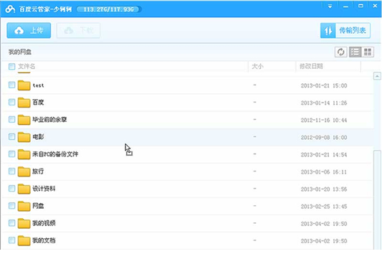Check the box for the 网盘 folder
This screenshot has height=259, width=382.
11,206
